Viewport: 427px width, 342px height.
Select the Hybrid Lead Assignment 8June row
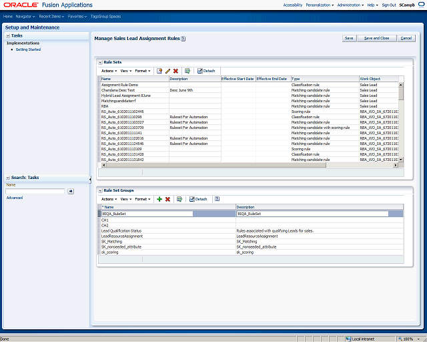250,96
